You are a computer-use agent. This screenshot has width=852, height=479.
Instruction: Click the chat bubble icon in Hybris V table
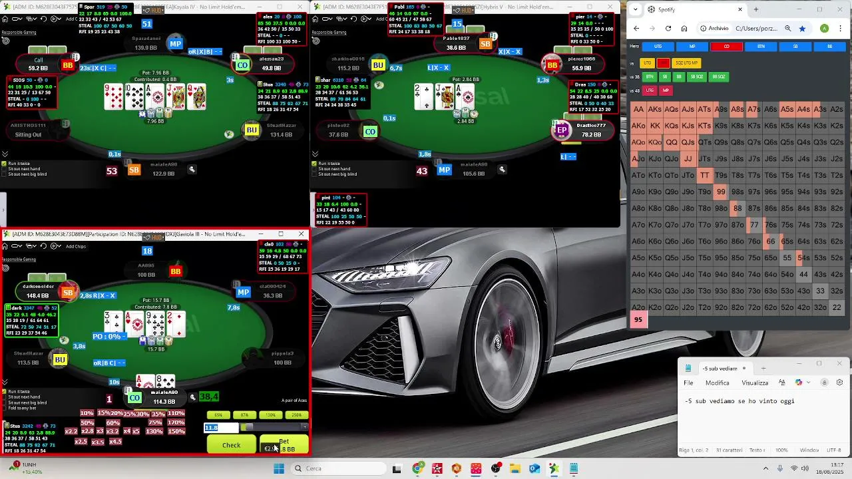(502, 170)
